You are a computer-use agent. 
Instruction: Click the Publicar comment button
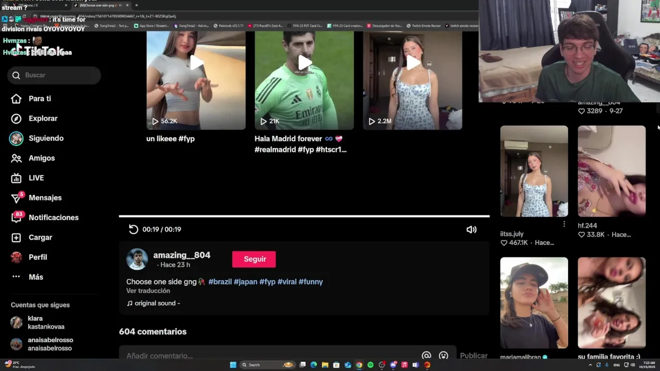point(473,356)
